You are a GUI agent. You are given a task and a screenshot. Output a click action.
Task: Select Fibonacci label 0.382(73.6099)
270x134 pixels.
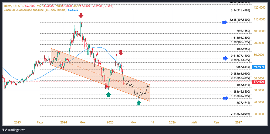click(240, 60)
